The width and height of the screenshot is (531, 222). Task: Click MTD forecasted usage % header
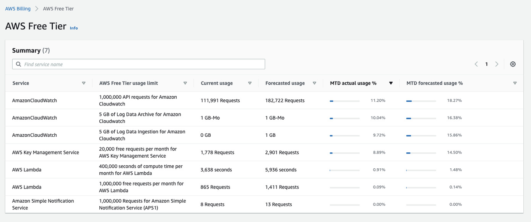tap(435, 83)
